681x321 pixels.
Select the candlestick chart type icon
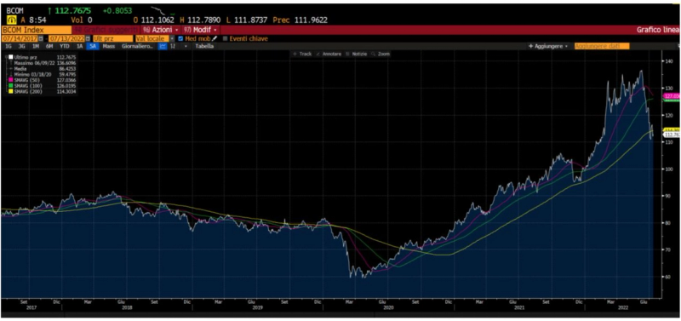click(x=173, y=46)
